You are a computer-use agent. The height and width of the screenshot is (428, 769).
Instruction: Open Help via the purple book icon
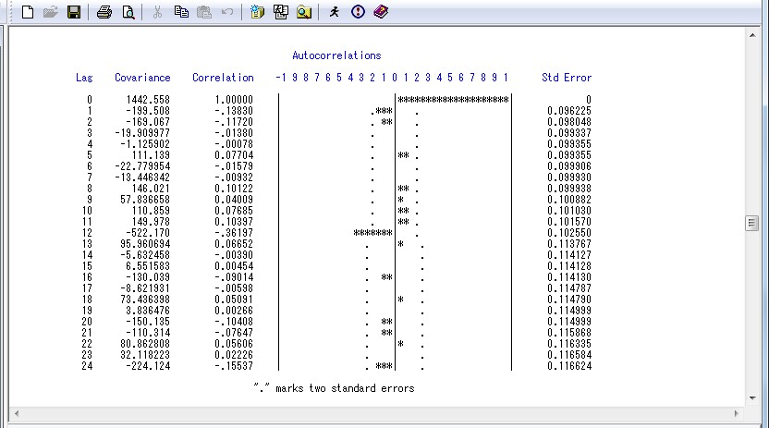[381, 12]
